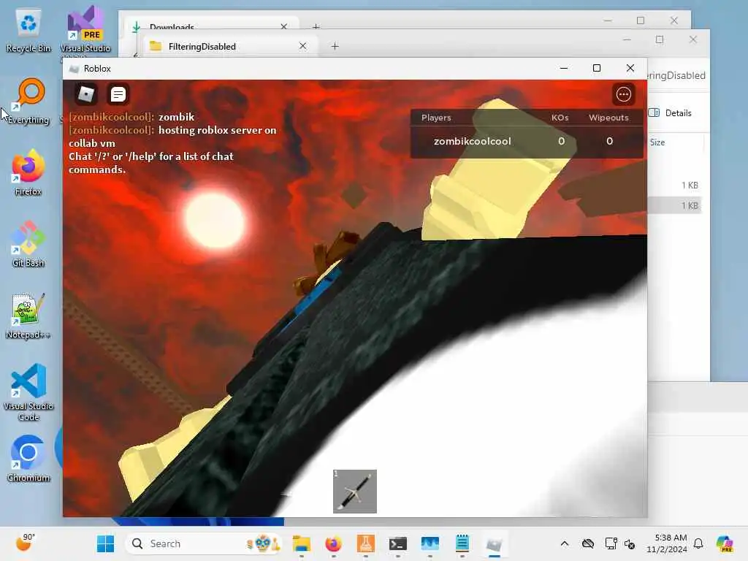Open Firefox from the taskbar

[x=333, y=543]
